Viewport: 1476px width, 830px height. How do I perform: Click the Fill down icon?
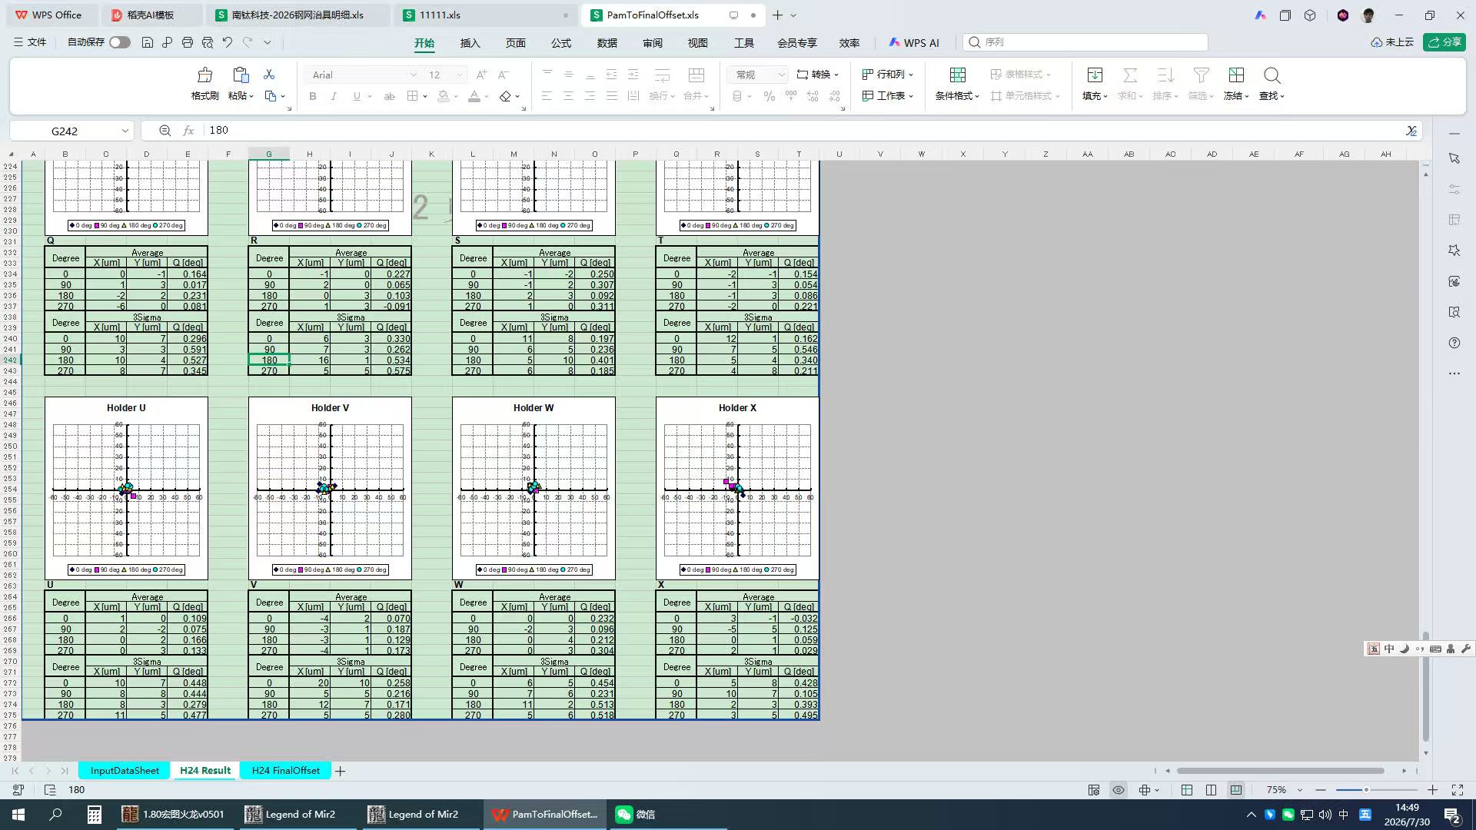[x=1095, y=75]
